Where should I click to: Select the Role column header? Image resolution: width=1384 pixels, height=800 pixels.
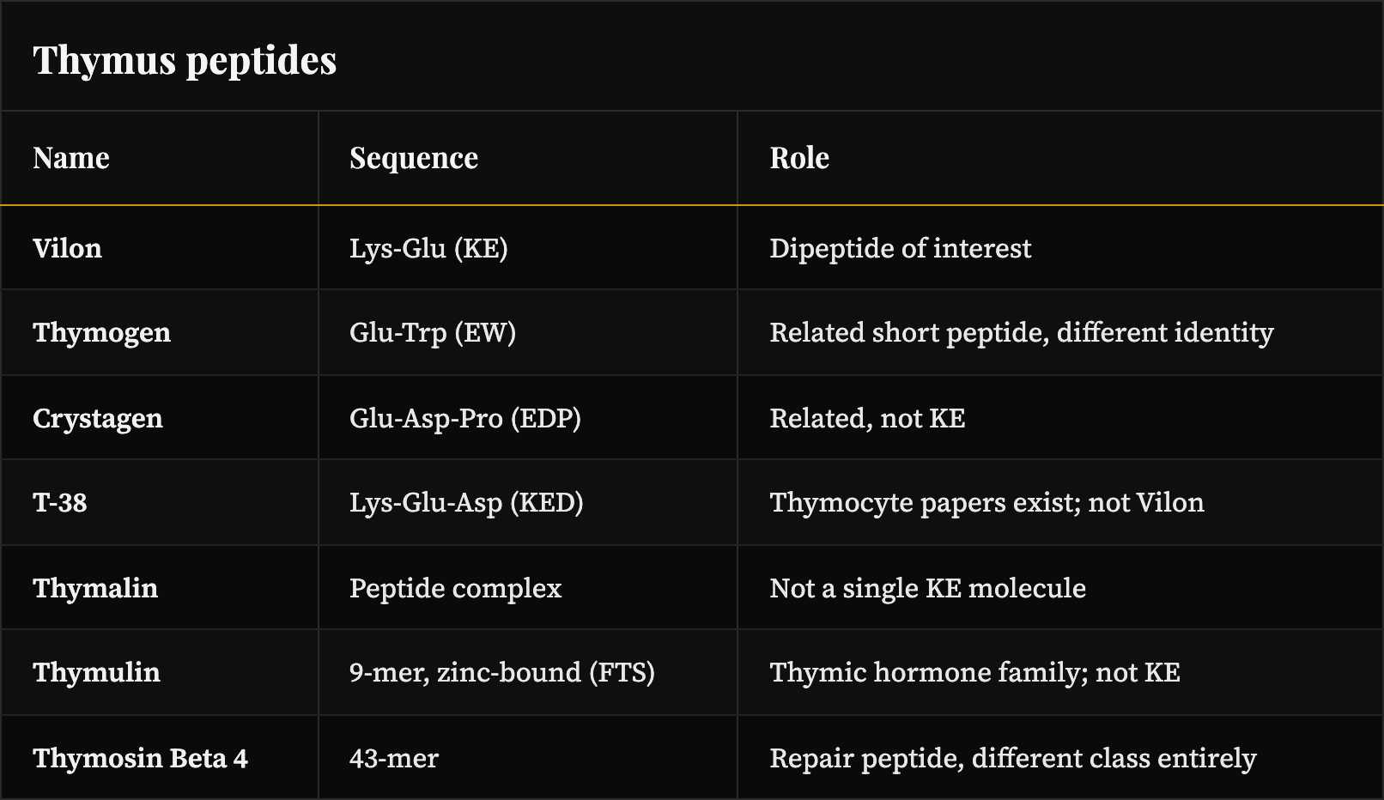pyautogui.click(x=1060, y=158)
